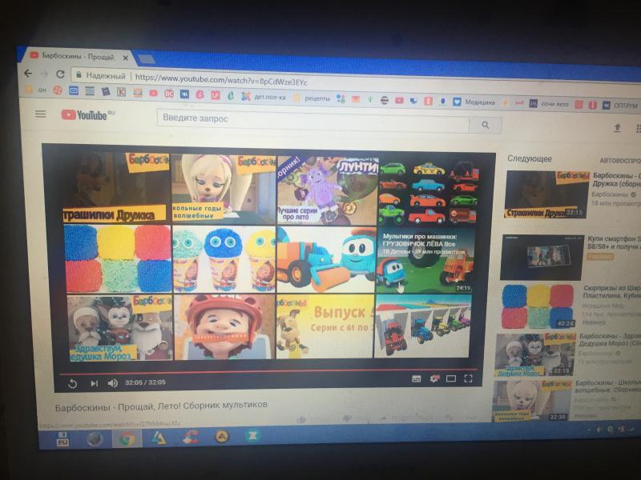The image size is (641, 480).
Task: Open the он bookmarks folder
Action: coord(36,90)
